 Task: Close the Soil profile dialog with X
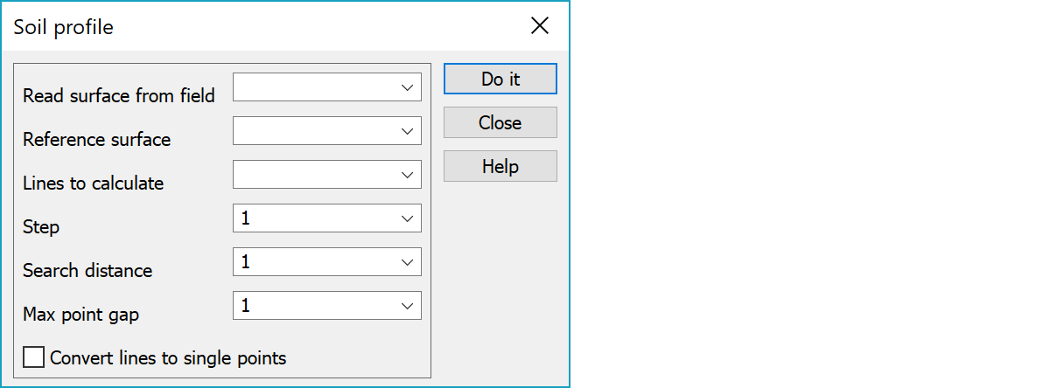(540, 26)
